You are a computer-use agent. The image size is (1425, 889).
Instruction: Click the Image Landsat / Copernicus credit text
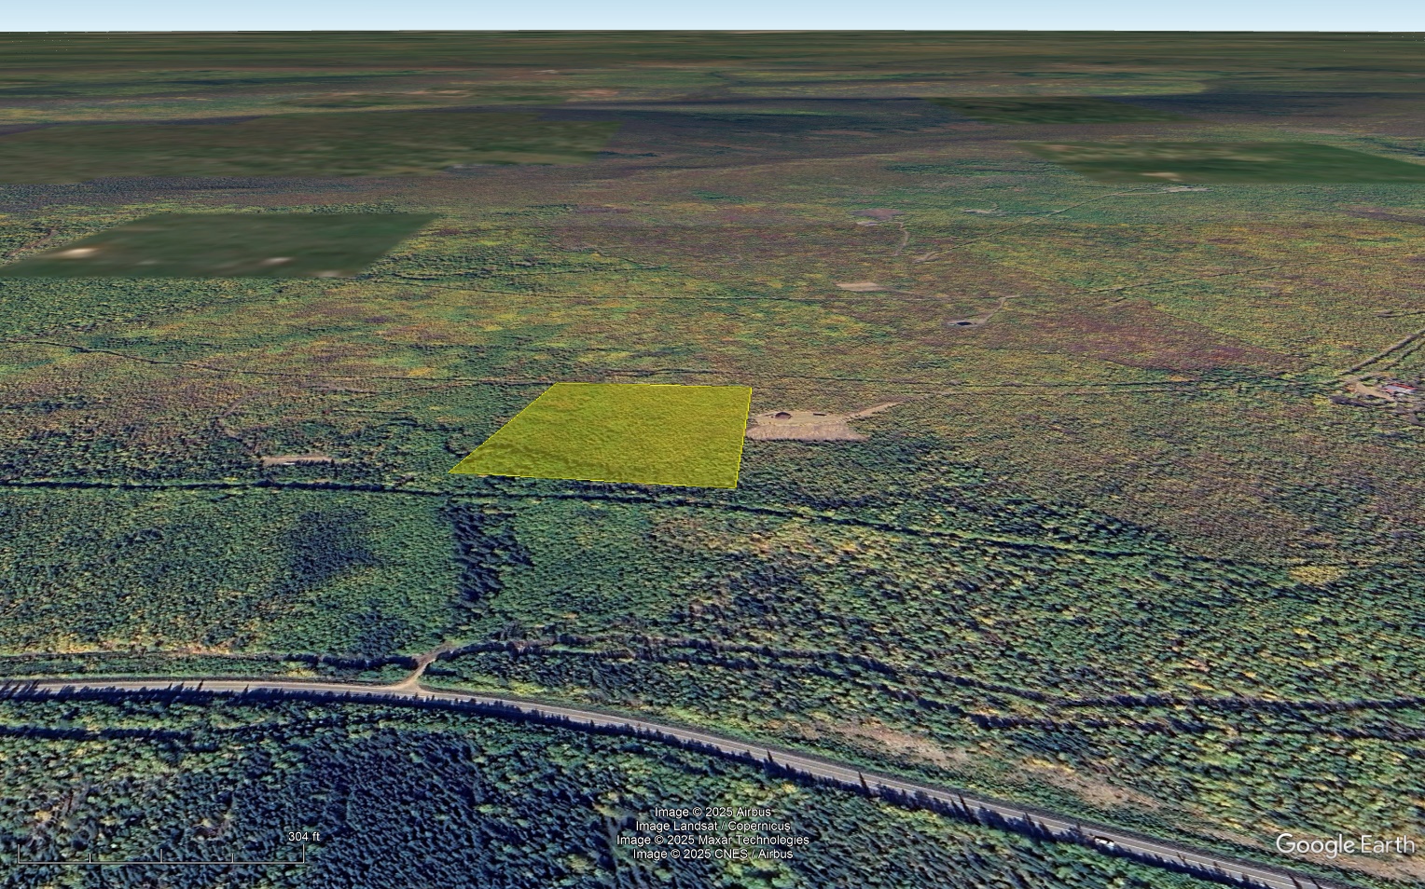pos(712,826)
